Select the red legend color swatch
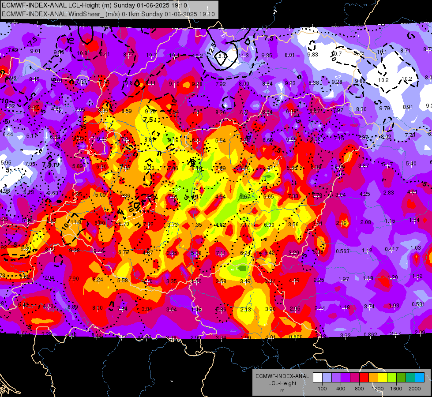 tap(364, 378)
